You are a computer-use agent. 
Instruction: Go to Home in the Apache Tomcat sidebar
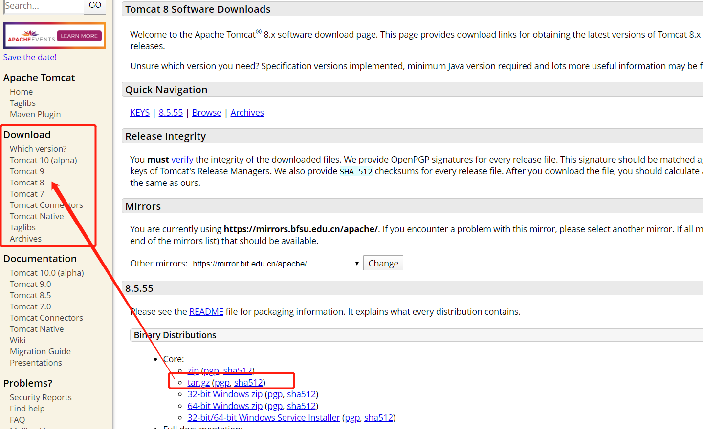22,92
